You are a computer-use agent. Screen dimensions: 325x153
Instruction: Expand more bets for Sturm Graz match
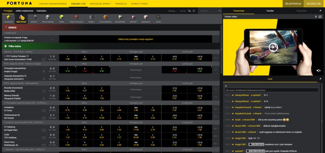click(x=216, y=144)
